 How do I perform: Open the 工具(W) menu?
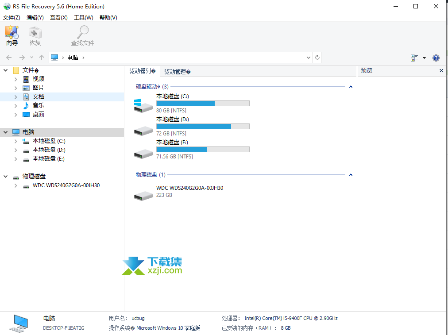click(84, 18)
